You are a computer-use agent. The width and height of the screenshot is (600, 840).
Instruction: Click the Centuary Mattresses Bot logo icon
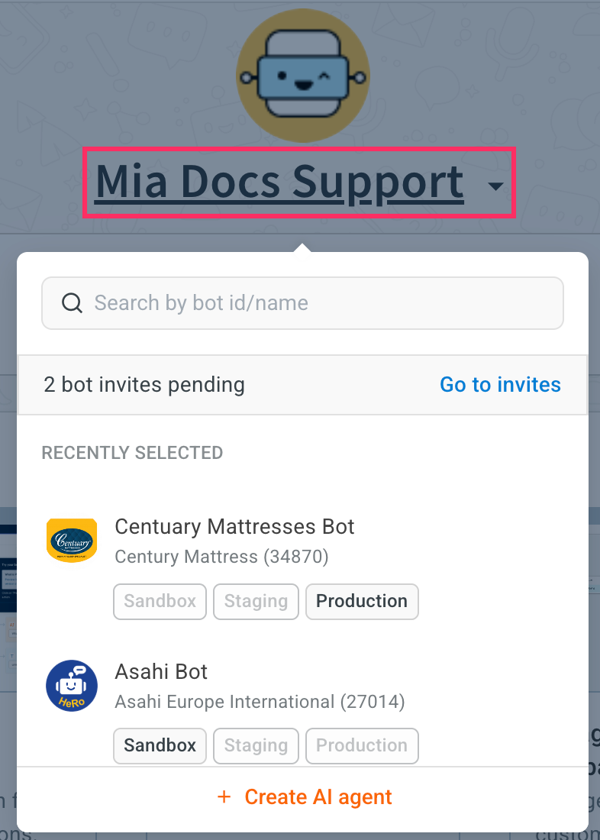[72, 541]
